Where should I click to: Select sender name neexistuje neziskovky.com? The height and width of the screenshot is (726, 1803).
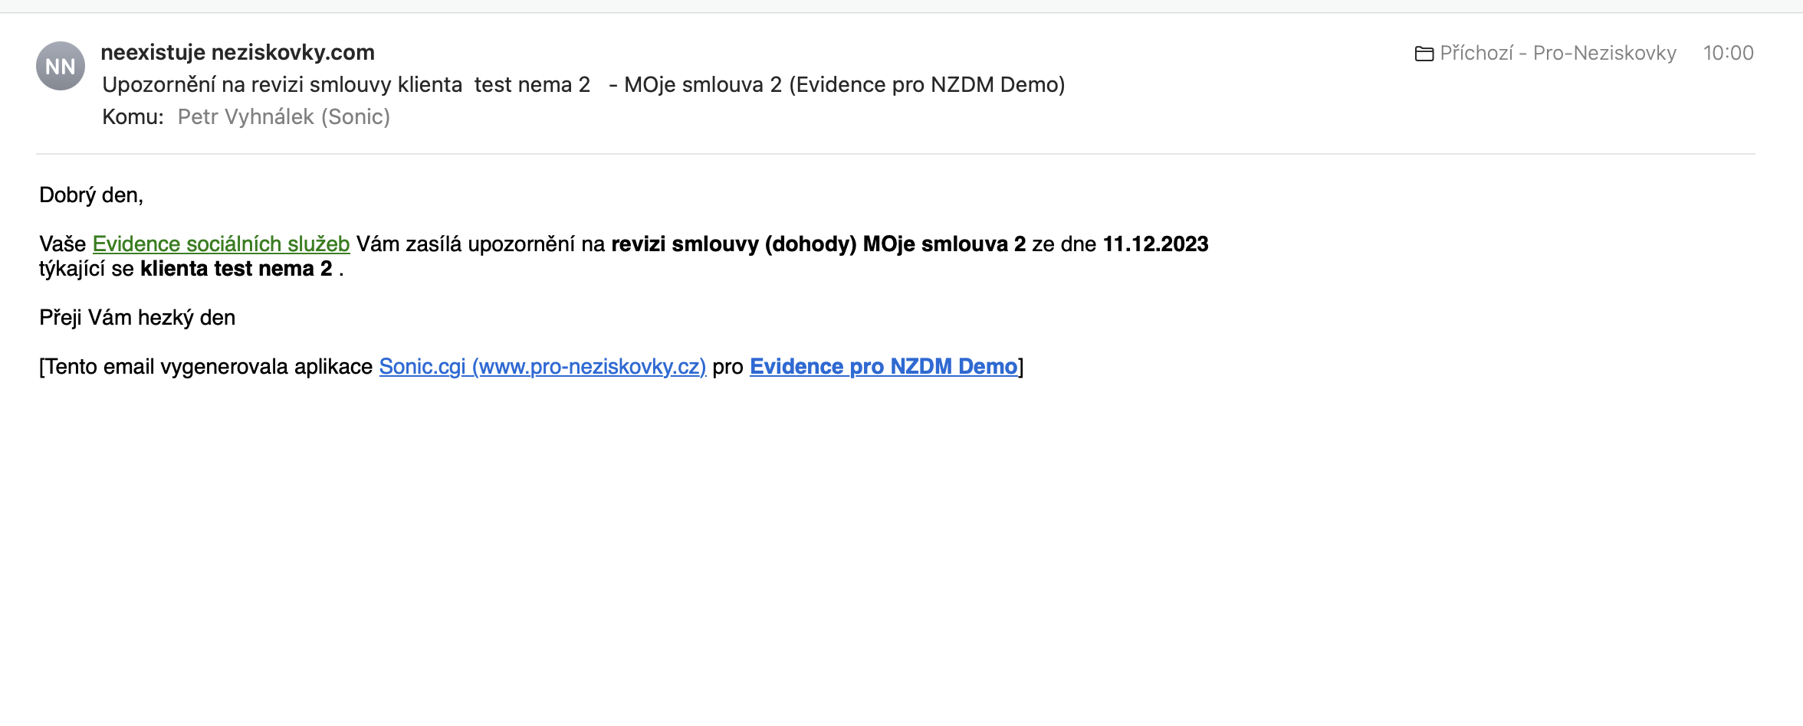coord(238,52)
